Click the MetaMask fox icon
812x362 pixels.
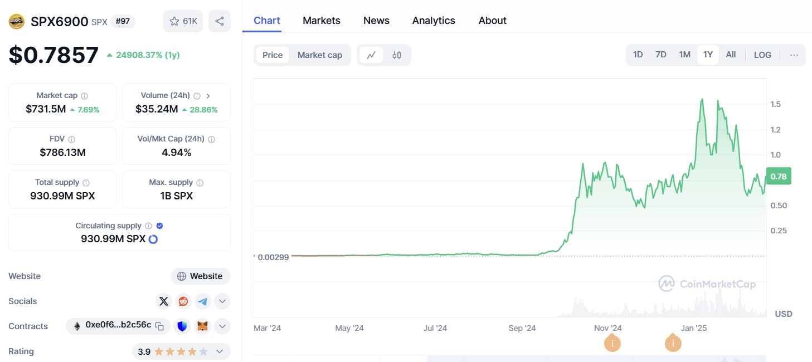click(x=202, y=326)
